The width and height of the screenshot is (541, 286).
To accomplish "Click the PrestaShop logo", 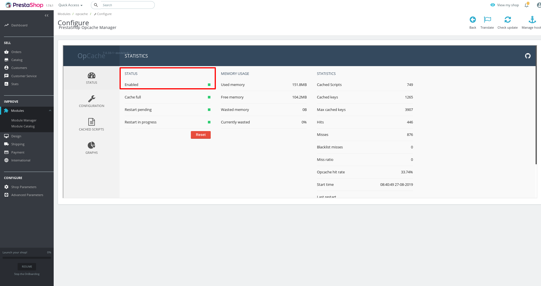I will pyautogui.click(x=24, y=5).
